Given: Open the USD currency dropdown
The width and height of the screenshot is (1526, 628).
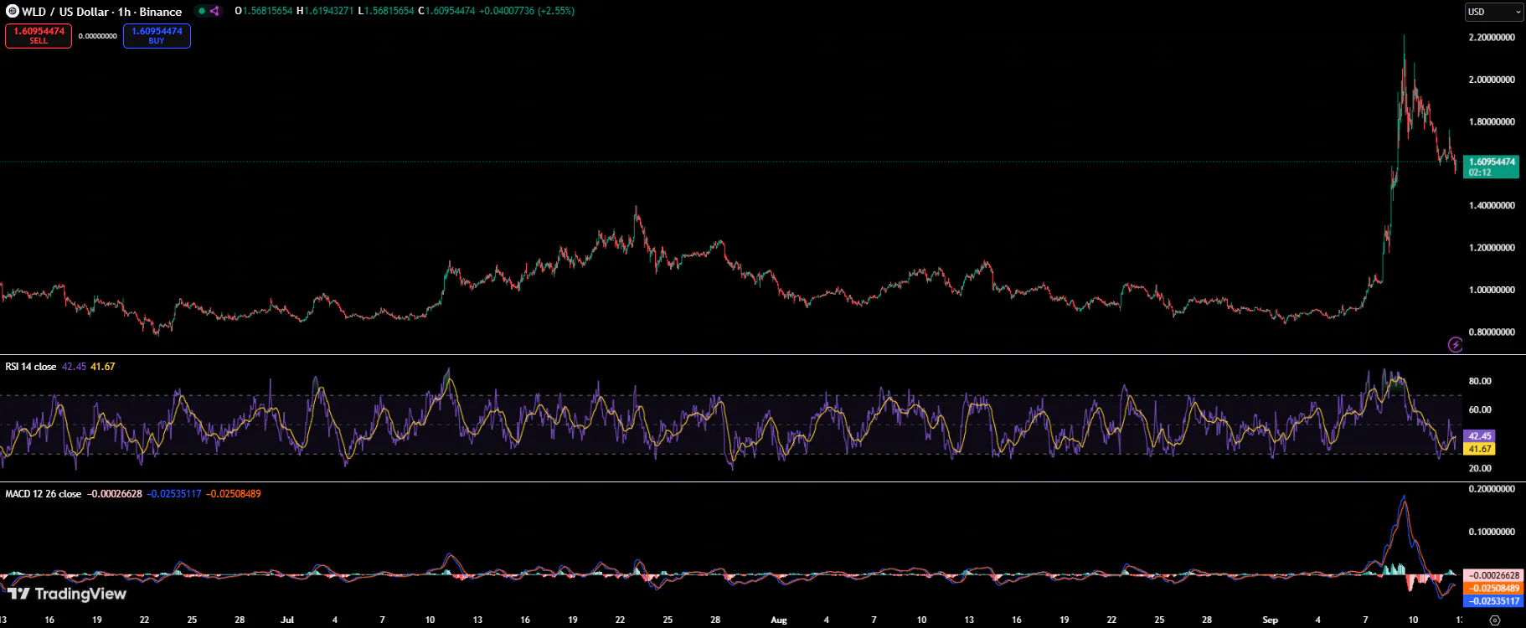Looking at the screenshot, I should pyautogui.click(x=1493, y=12).
